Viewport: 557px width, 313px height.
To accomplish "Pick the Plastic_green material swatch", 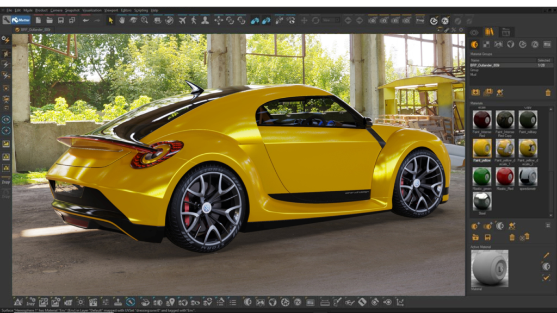I will tap(482, 177).
